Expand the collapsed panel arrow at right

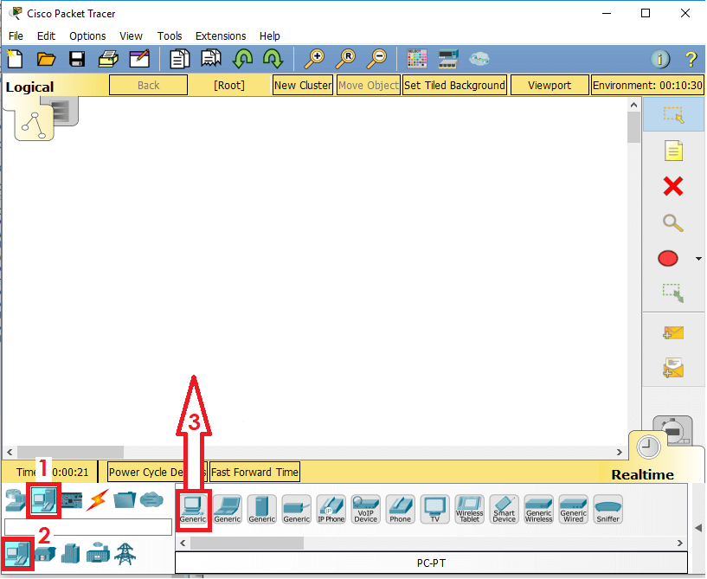(x=698, y=528)
